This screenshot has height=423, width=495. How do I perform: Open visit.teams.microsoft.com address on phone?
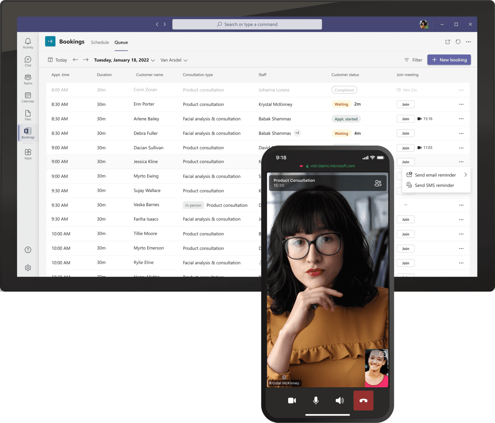pyautogui.click(x=333, y=166)
